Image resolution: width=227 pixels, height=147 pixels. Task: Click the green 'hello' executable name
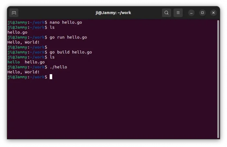[x=14, y=62]
